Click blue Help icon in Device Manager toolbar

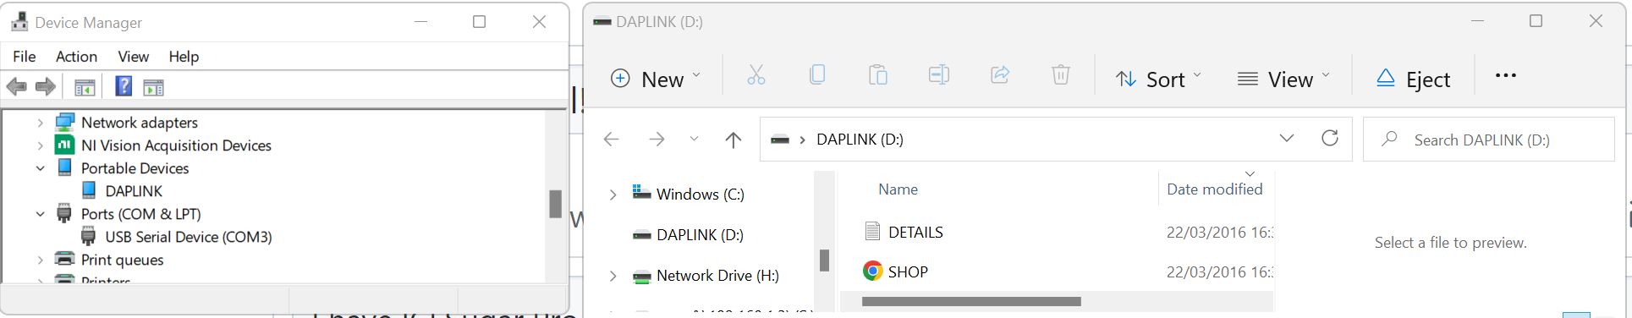pos(124,86)
